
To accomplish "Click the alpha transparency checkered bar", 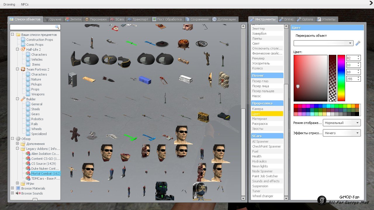I will (x=333, y=78).
